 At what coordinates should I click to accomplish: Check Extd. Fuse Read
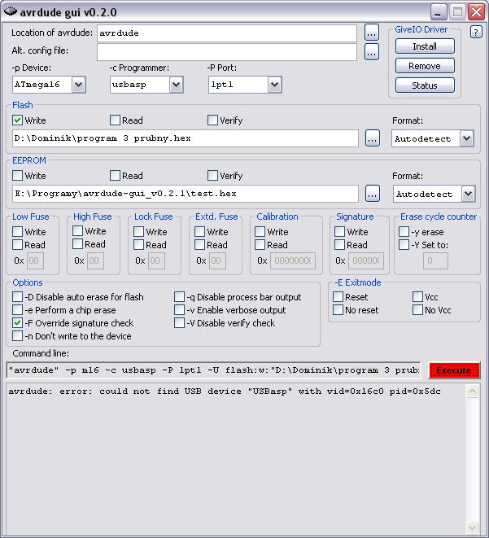[199, 245]
